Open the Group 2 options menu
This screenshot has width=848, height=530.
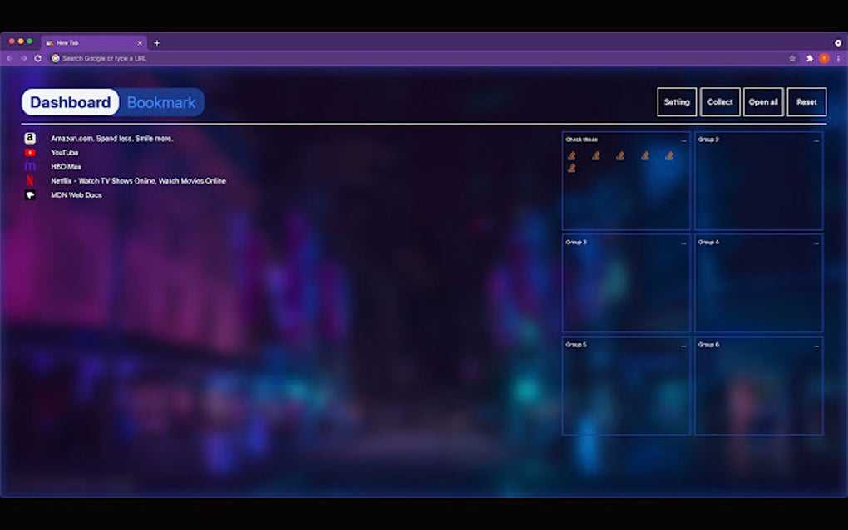816,140
